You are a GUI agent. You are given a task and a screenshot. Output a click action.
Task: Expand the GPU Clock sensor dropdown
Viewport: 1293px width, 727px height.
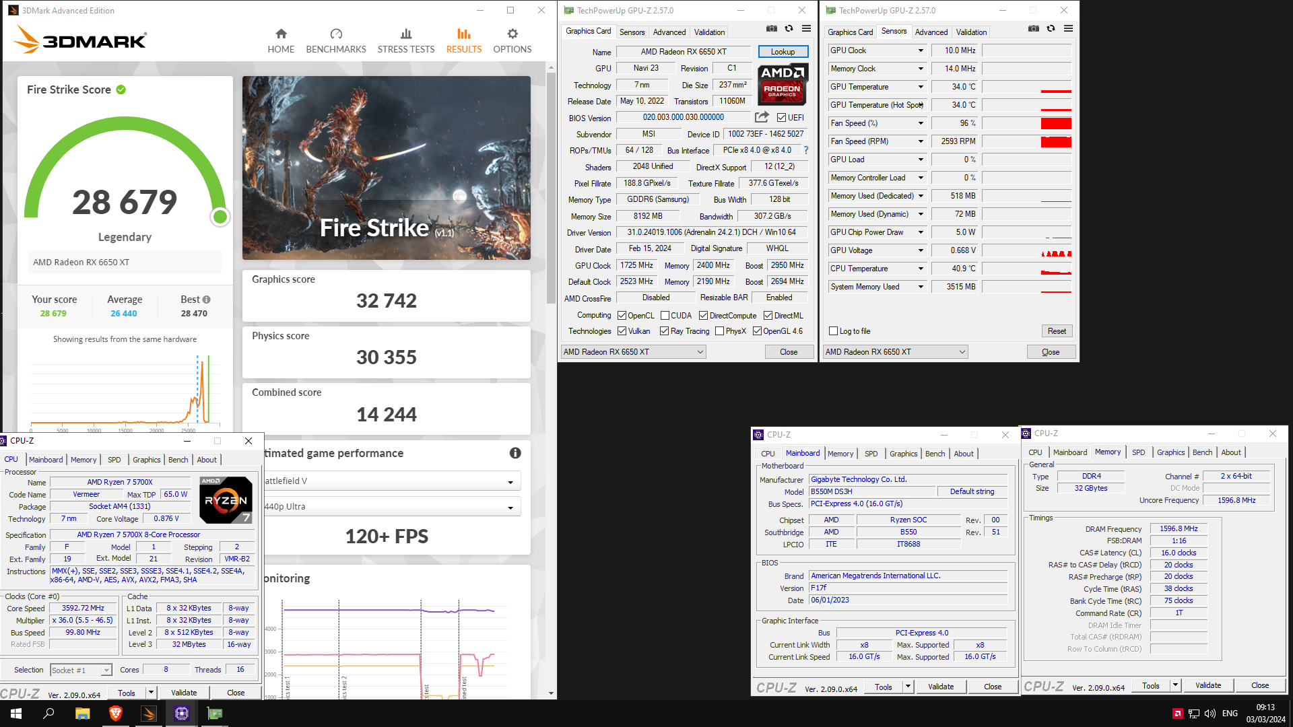(x=921, y=50)
